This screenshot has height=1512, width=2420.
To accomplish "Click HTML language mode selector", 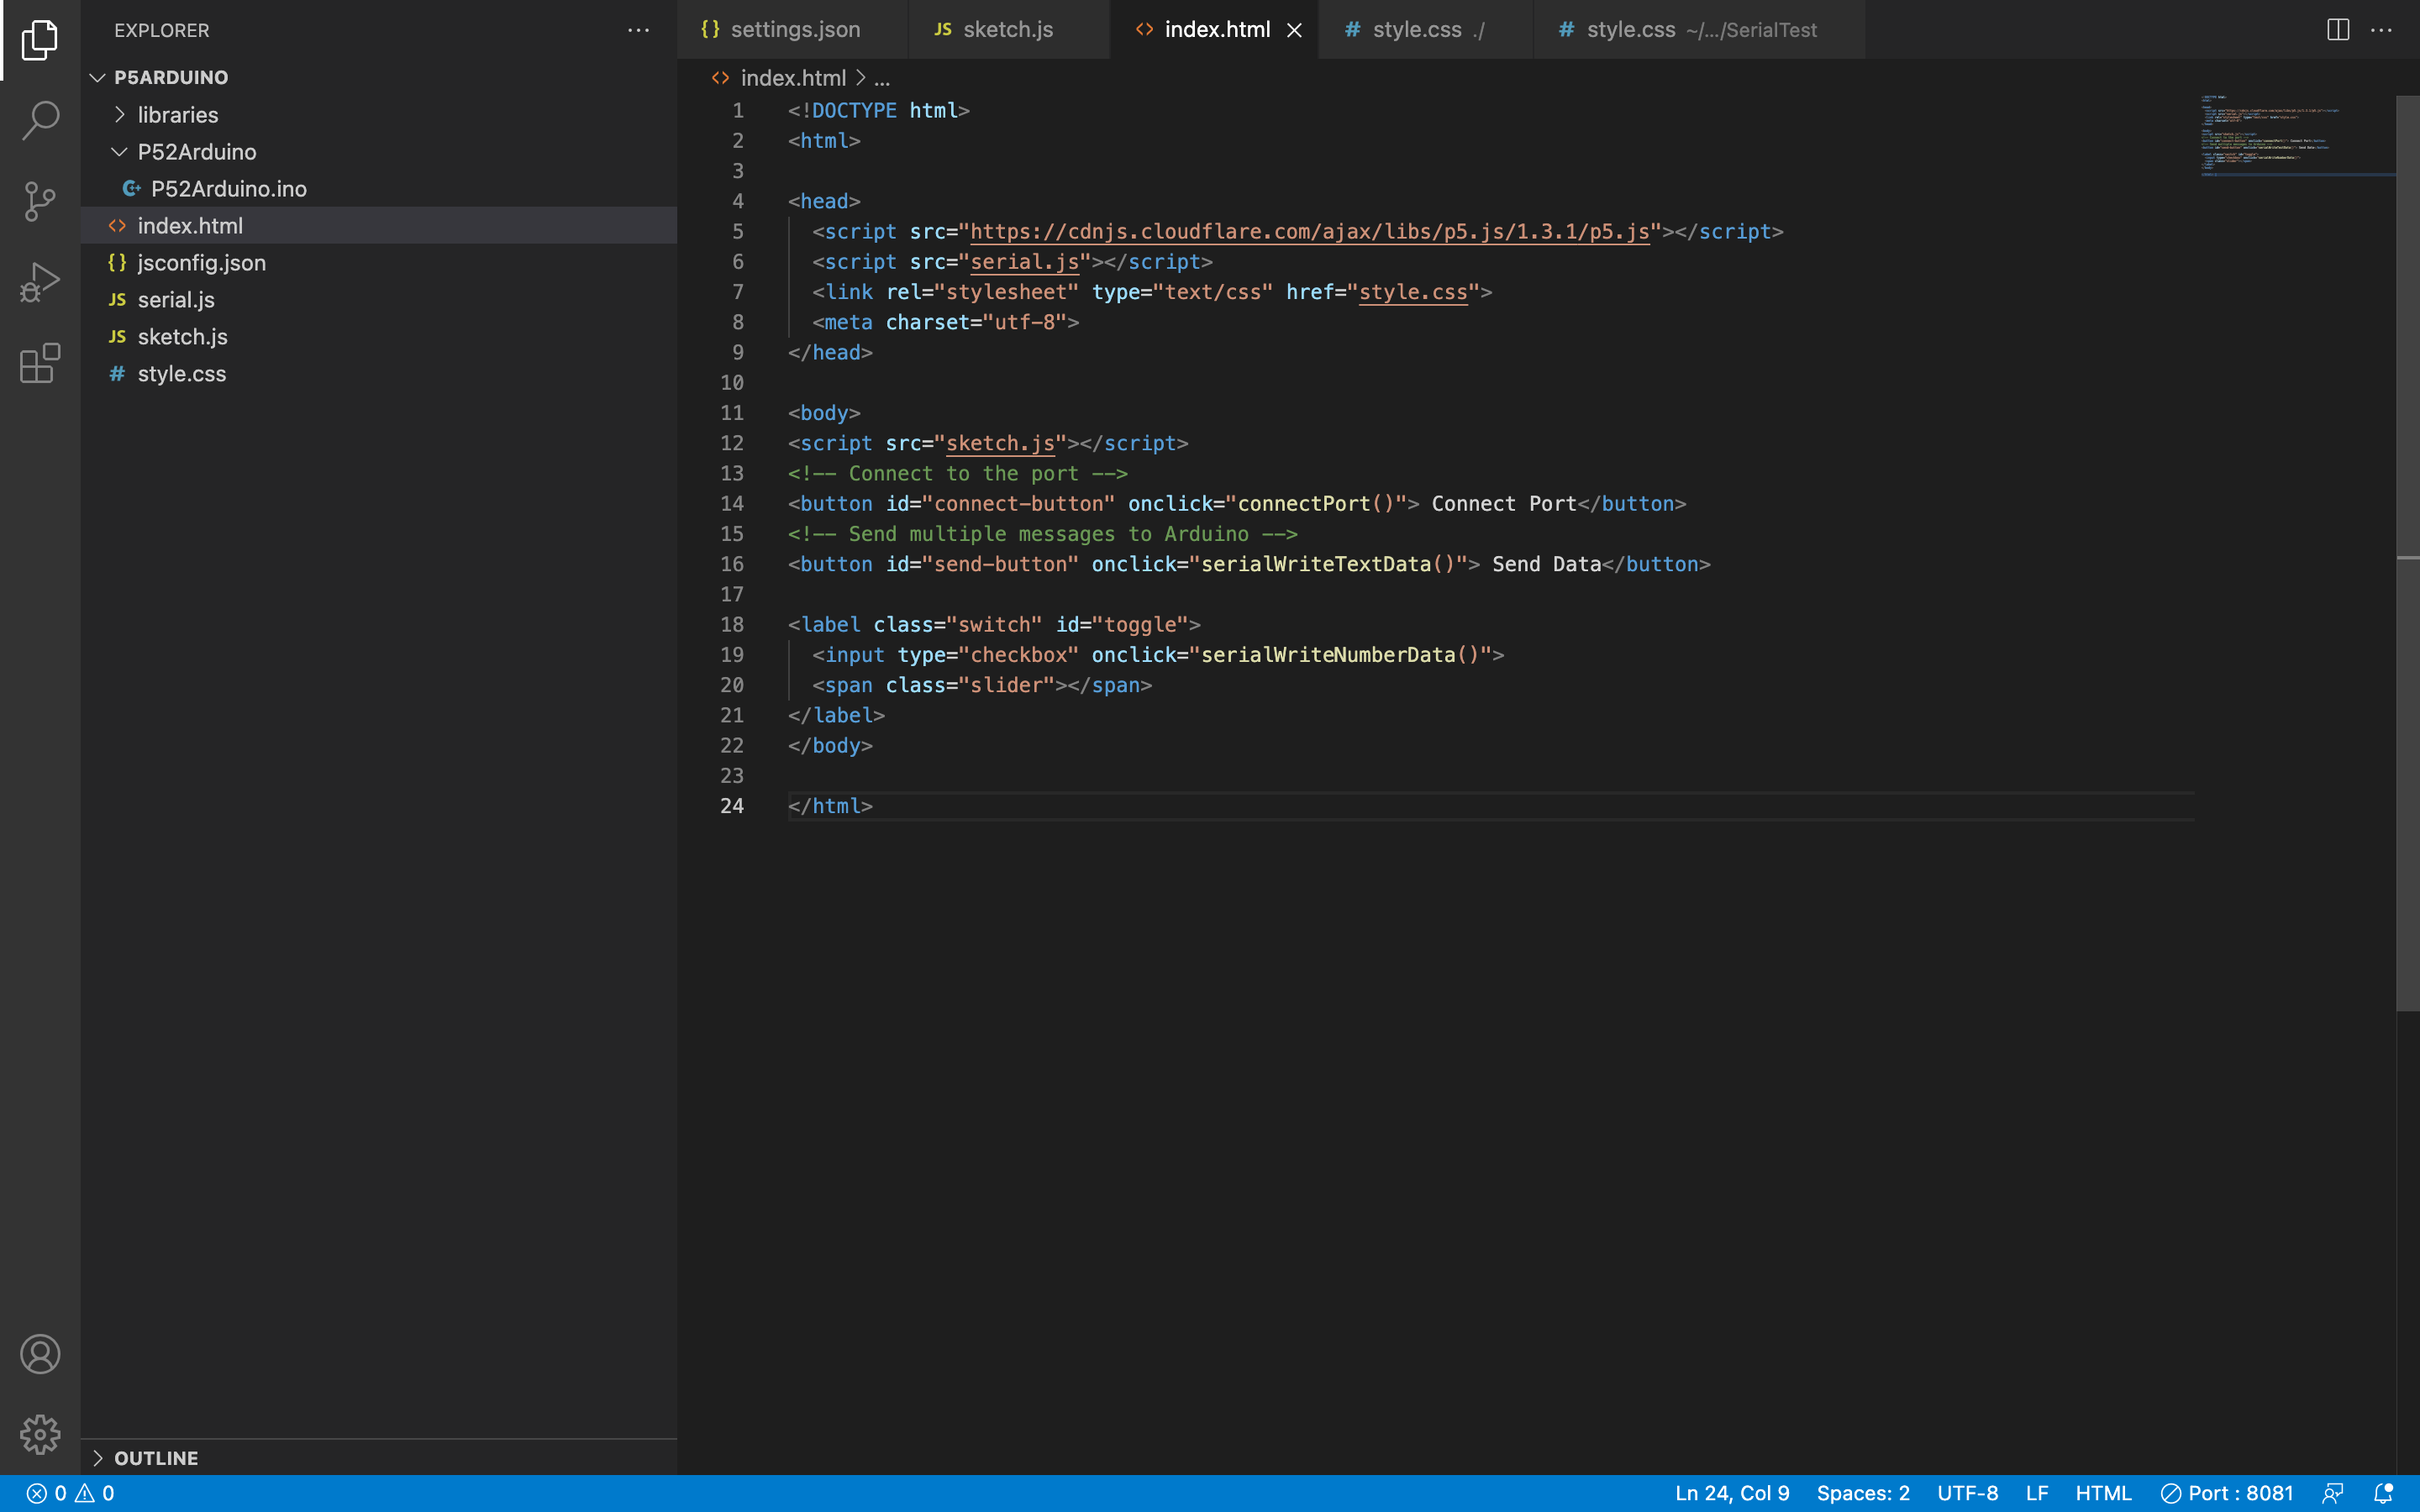I will 2103,1493.
